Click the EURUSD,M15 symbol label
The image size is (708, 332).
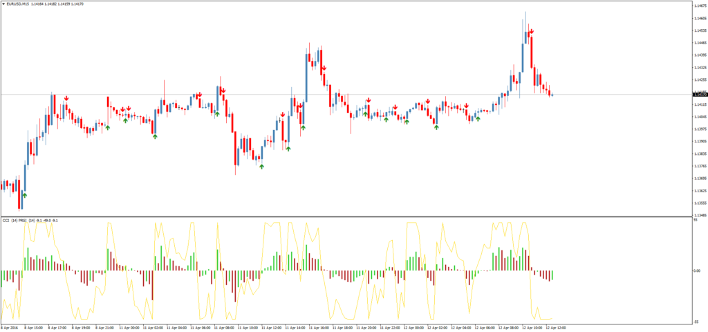click(x=21, y=5)
